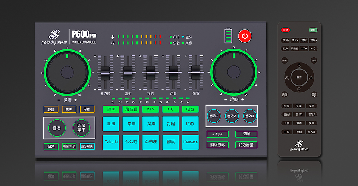Toggle the 静音 mute button on console
This screenshot has height=186, width=358.
point(51,109)
